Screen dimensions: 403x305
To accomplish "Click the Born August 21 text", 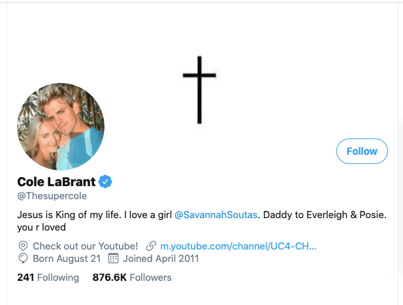I will click(x=66, y=259).
